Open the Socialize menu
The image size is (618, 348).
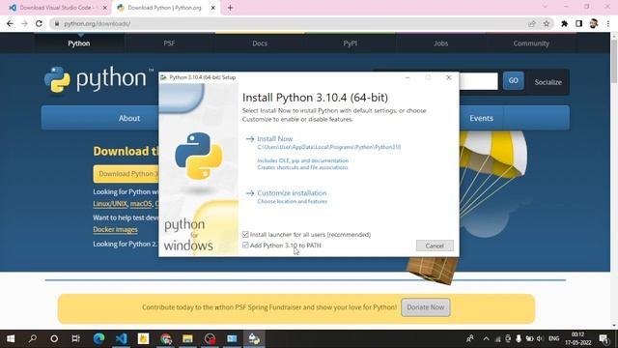point(548,82)
